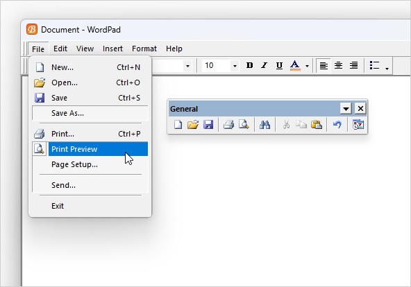Choose Print... from File menu
The width and height of the screenshot is (411, 287).
tap(90, 134)
